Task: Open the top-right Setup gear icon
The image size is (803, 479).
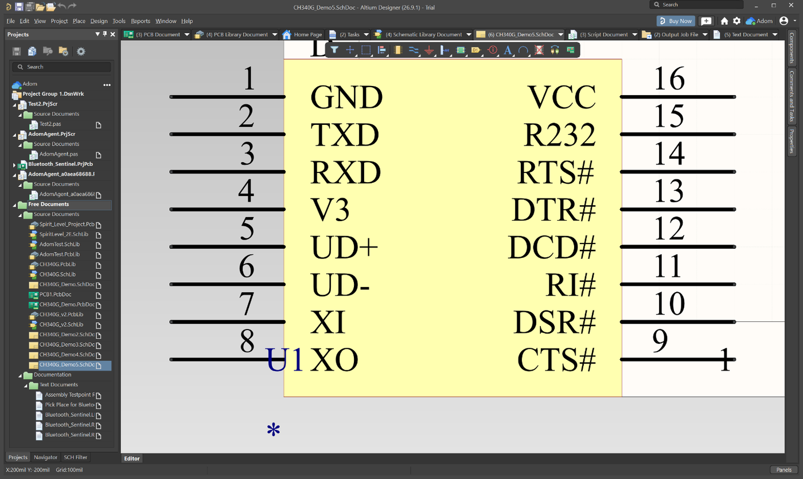Action: [736, 21]
